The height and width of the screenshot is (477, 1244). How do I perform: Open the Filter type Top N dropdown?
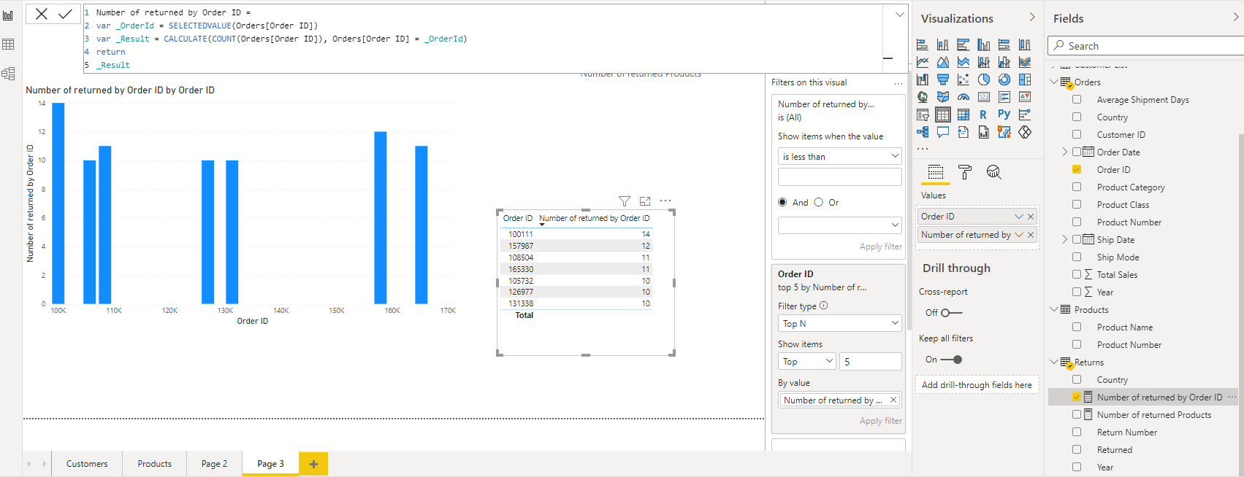coord(840,323)
